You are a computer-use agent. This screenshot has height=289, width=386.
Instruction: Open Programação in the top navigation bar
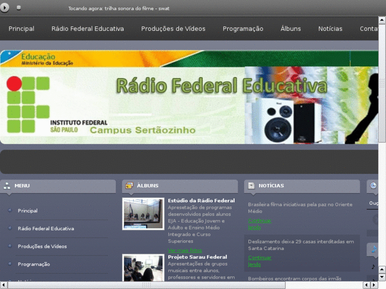coord(243,29)
